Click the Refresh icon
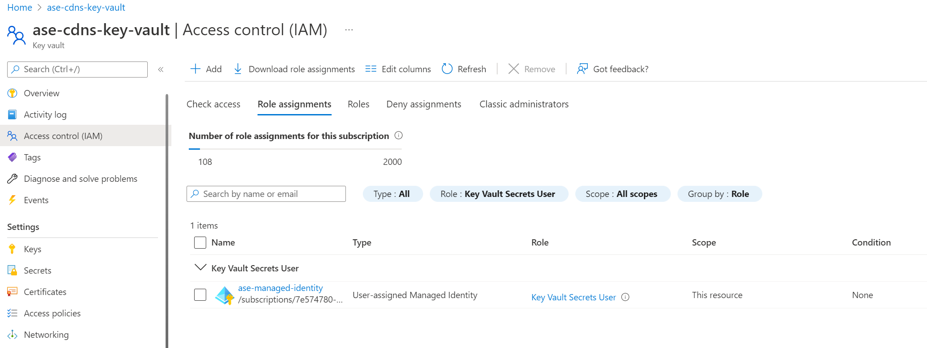The width and height of the screenshot is (927, 348). [x=447, y=69]
